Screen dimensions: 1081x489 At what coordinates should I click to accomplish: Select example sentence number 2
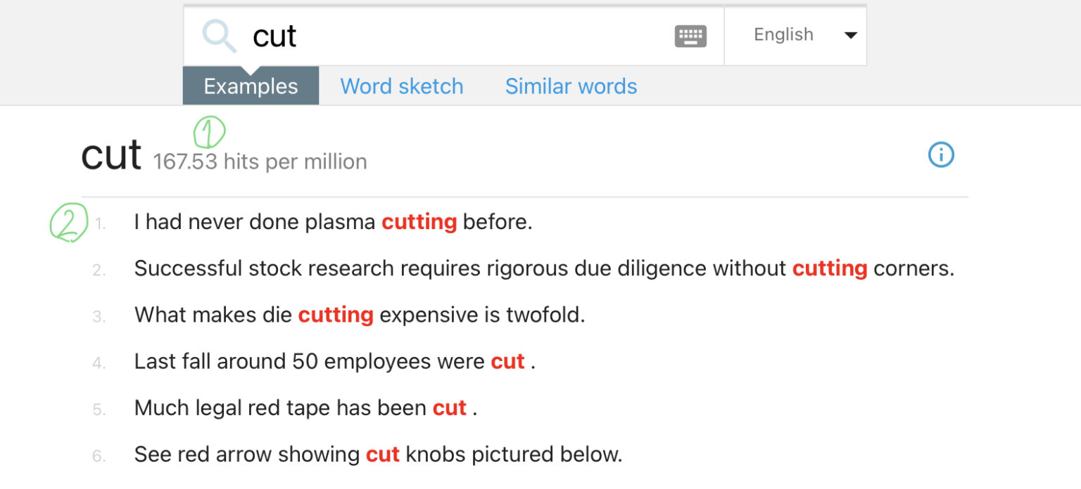pos(543,268)
